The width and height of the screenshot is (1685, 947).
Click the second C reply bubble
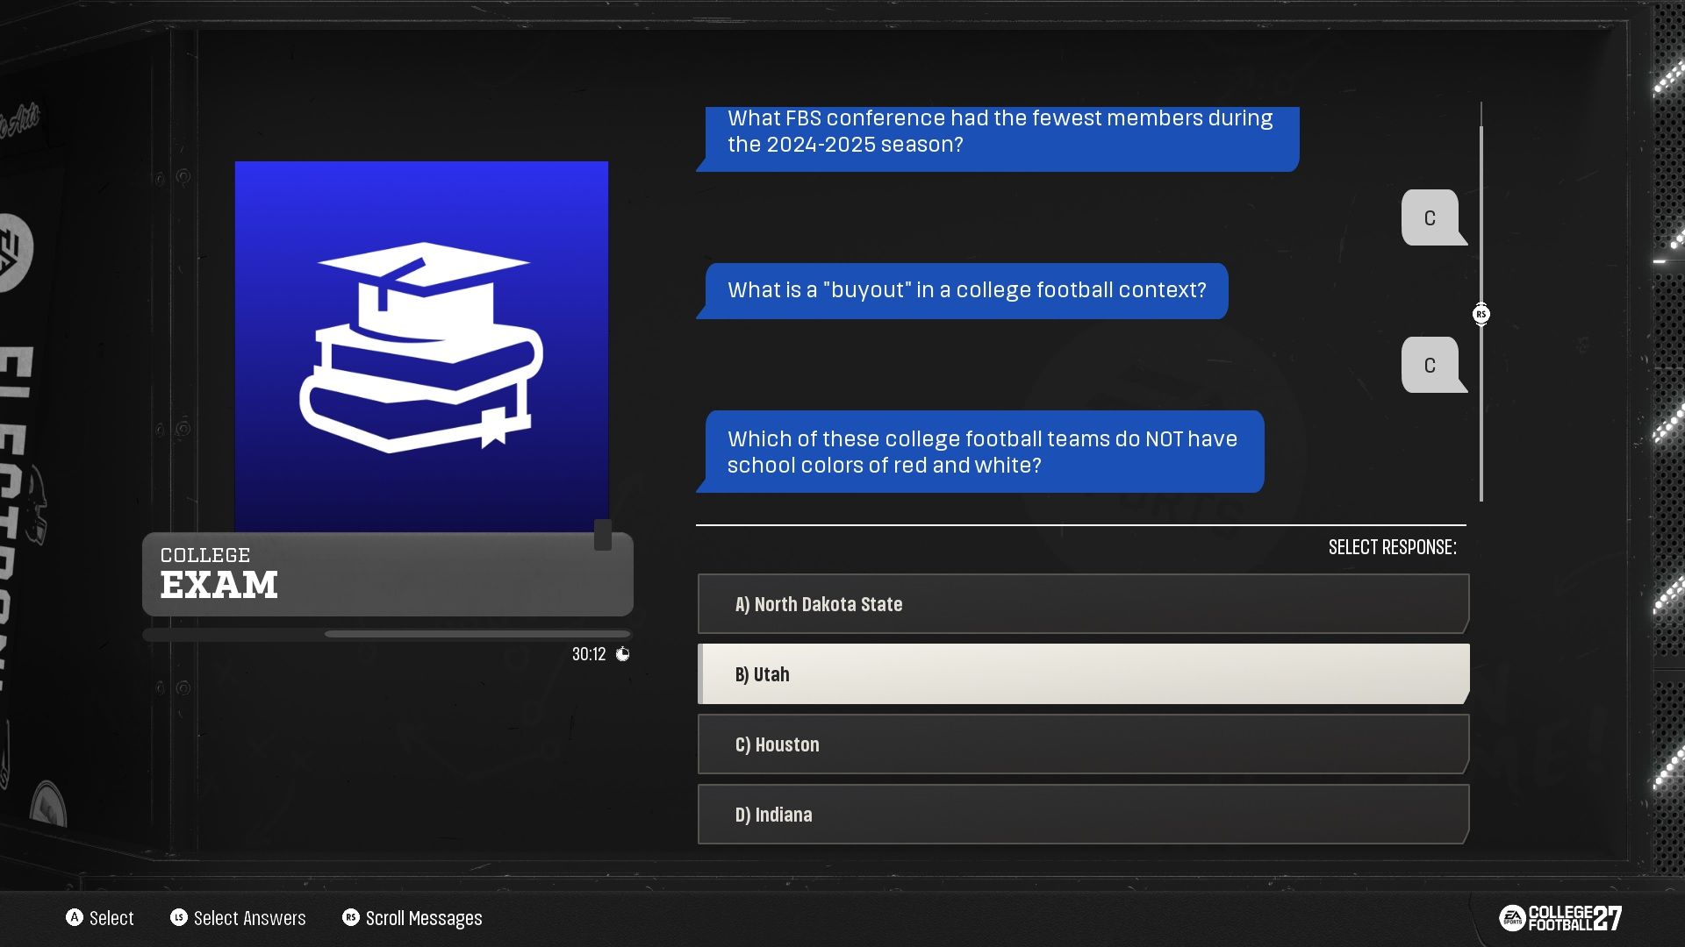pyautogui.click(x=1434, y=365)
